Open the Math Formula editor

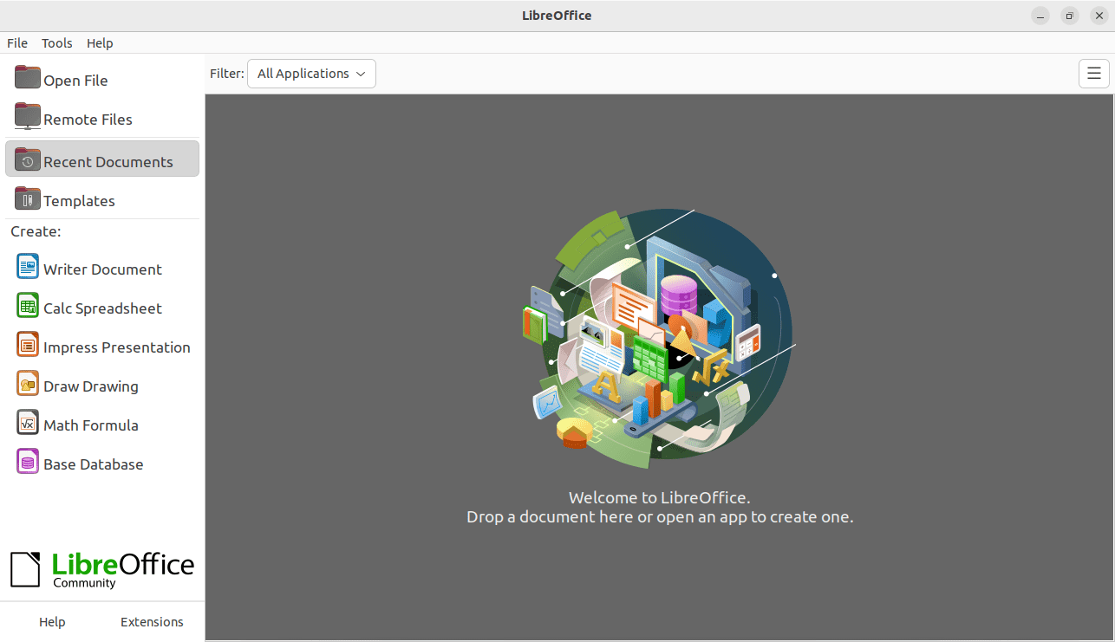[x=91, y=424]
